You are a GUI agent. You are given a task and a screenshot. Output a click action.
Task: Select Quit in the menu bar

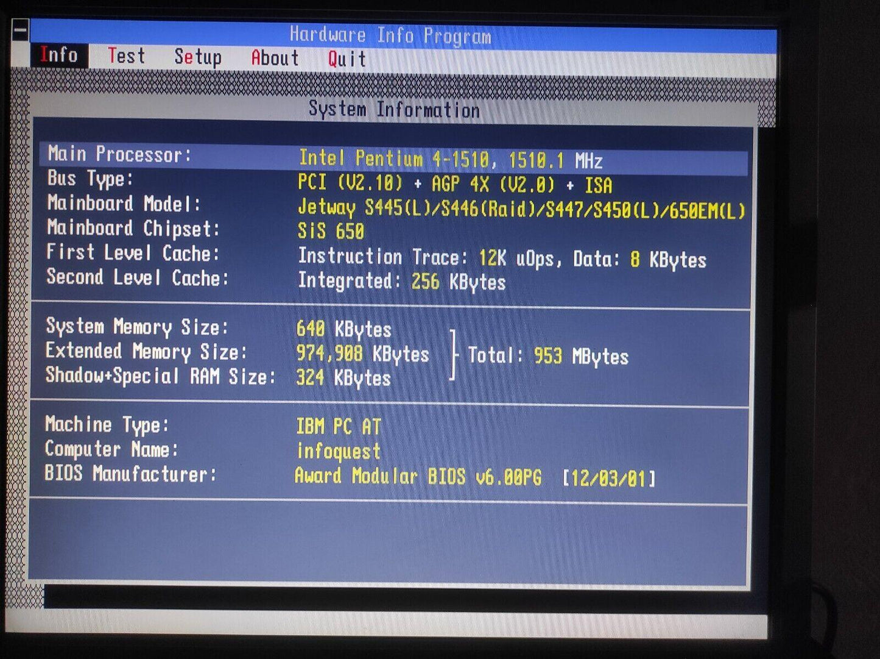pyautogui.click(x=347, y=59)
